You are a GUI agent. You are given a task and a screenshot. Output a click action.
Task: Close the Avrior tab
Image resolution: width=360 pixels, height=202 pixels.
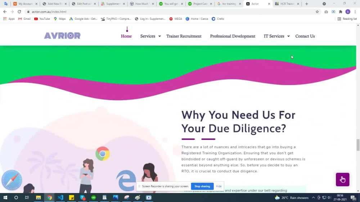269,4
